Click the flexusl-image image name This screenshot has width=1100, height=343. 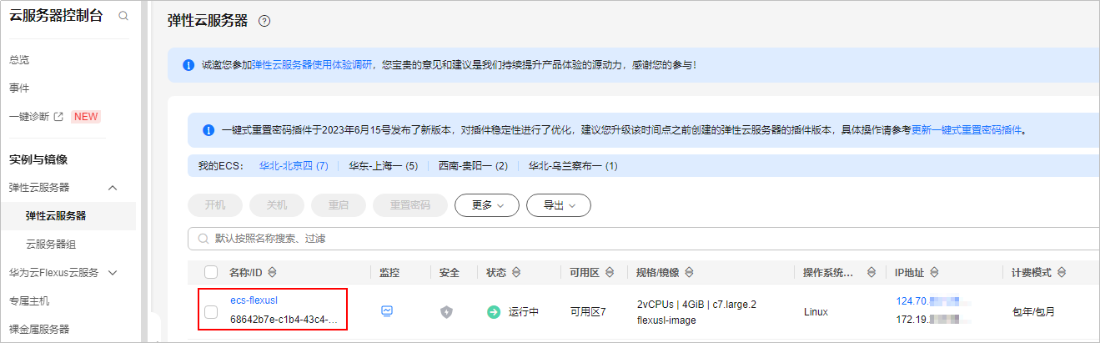[x=668, y=320]
